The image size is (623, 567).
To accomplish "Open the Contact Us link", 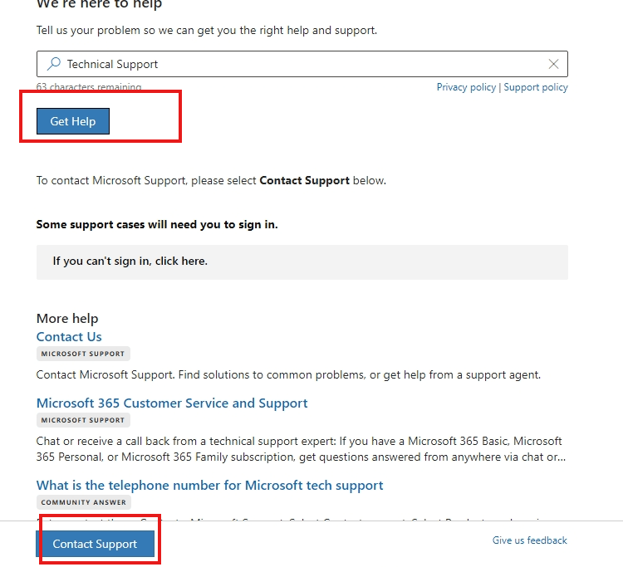I will pyautogui.click(x=69, y=337).
